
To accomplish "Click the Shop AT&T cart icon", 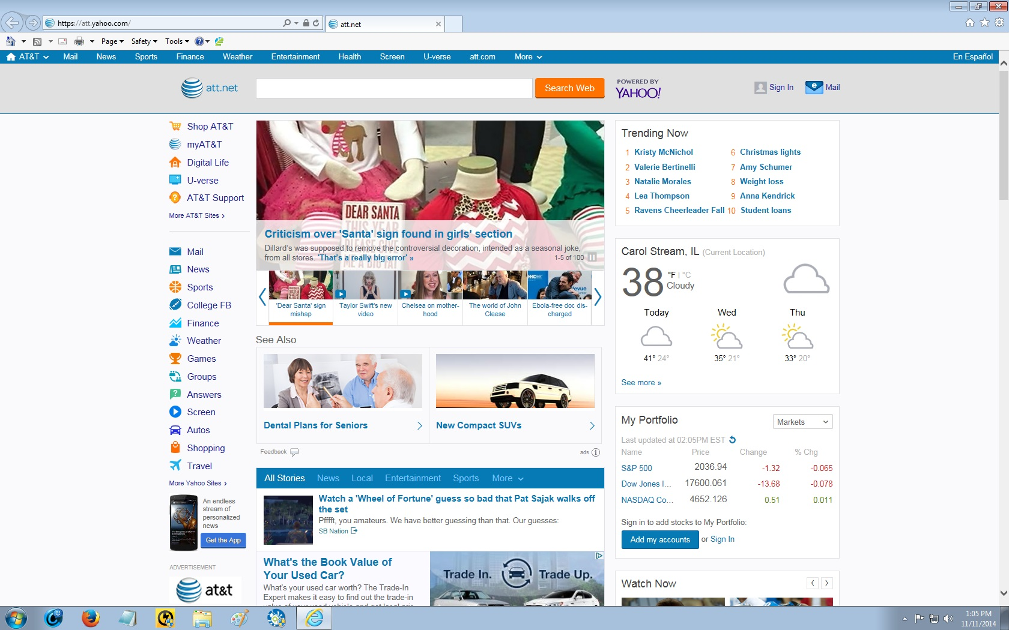I will point(175,126).
